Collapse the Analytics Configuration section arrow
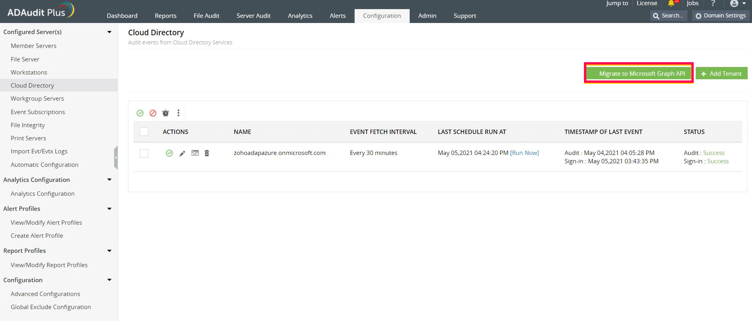 pos(109,180)
